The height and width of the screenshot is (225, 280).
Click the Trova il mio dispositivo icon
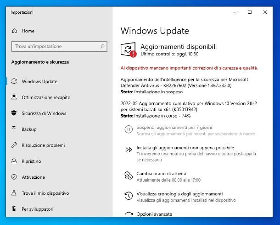pyautogui.click(x=14, y=193)
